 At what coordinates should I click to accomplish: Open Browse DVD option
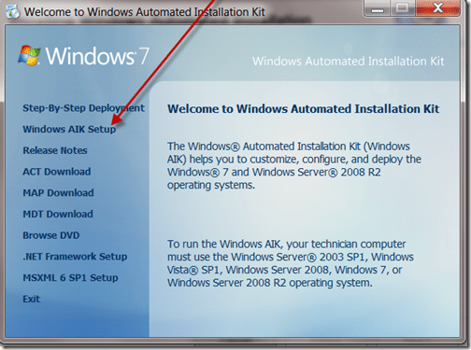(x=51, y=235)
